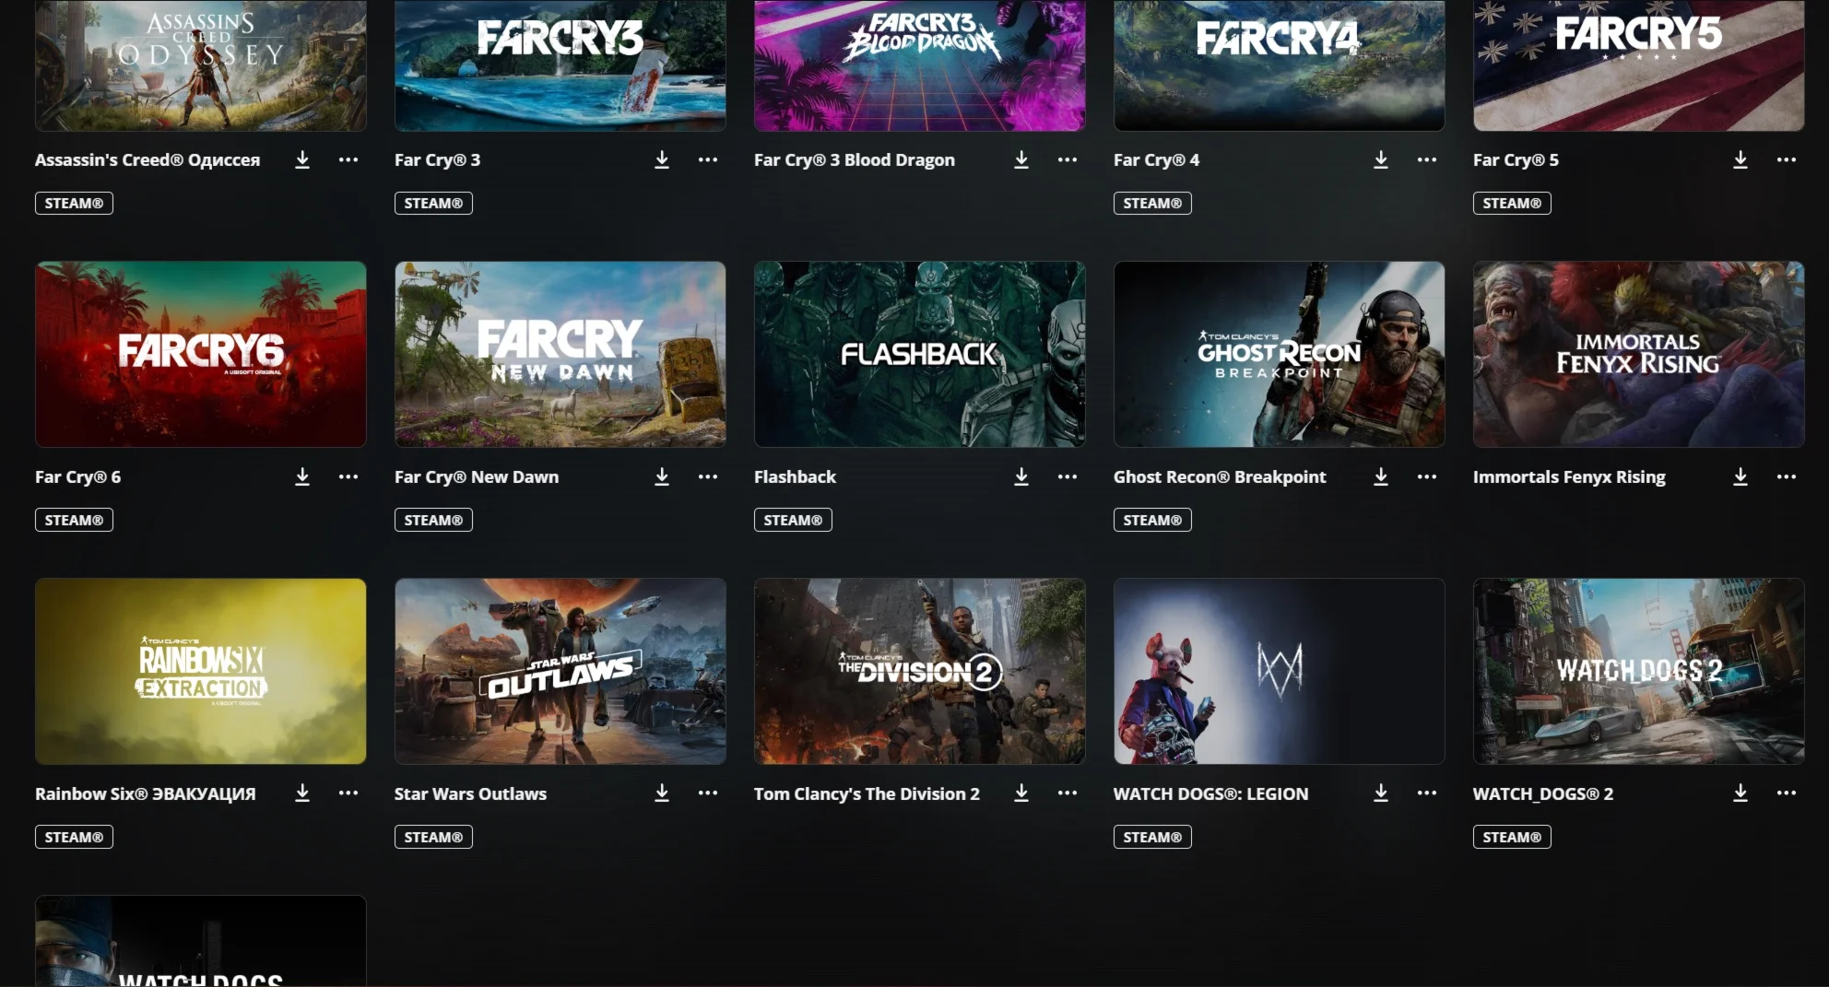Click the Star Wars Outlaws cover art
The image size is (1829, 987).
pyautogui.click(x=560, y=671)
